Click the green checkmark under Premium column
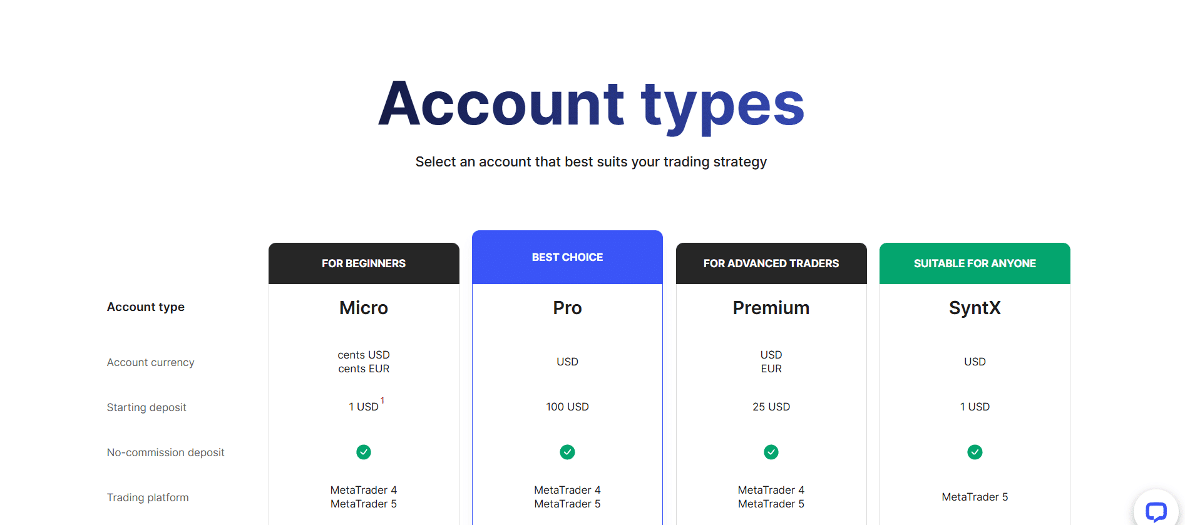The image size is (1185, 525). click(771, 452)
